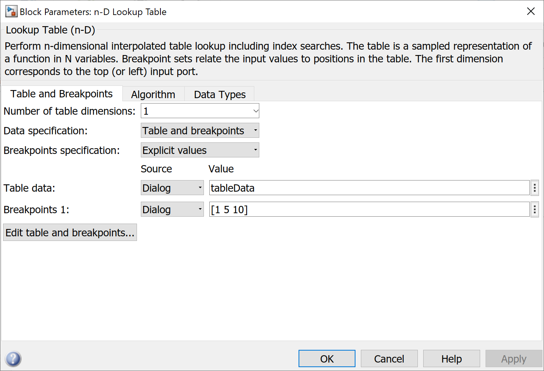This screenshot has width=544, height=371.
Task: Open the Breakpoints specification dropdown
Action: (255, 150)
